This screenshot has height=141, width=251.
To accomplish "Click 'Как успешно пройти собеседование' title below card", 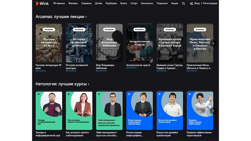I will (77, 134).
